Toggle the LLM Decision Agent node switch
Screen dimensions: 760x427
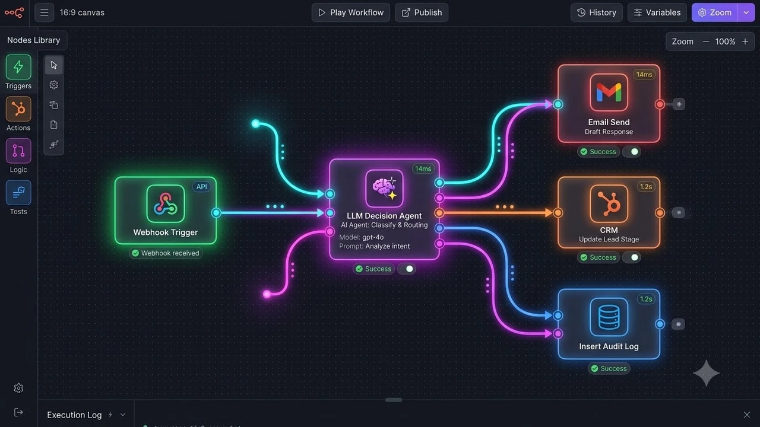pyautogui.click(x=407, y=269)
